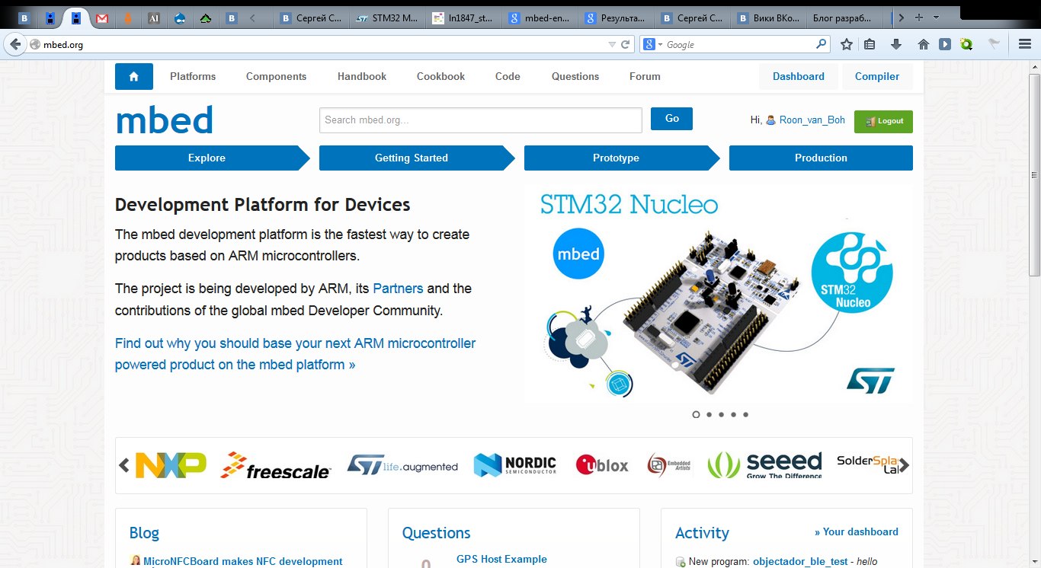Viewport: 1041px width, 568px height.
Task: Open the Compiler button
Action: tap(877, 76)
